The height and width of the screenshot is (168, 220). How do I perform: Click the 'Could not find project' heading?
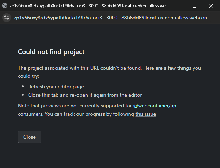(x=51, y=52)
